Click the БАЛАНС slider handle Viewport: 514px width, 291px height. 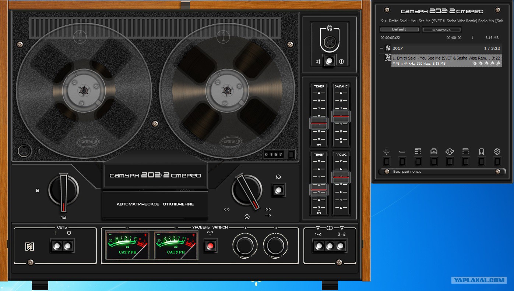click(341, 116)
